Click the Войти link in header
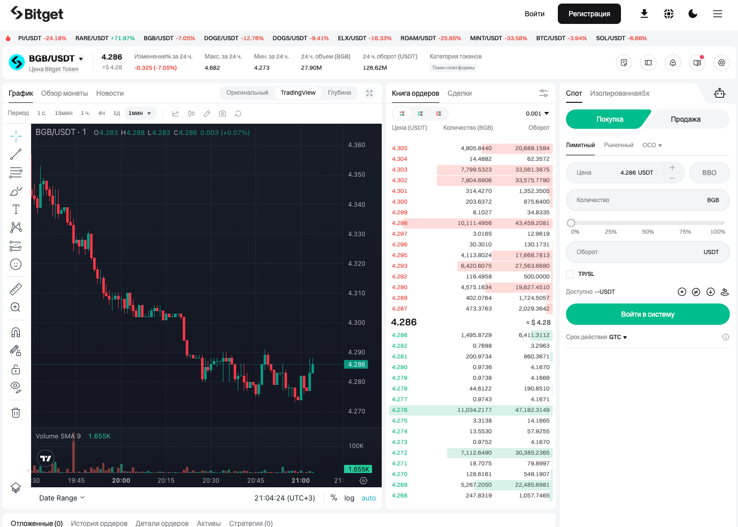Screen dimensions: 738x527 [534, 14]
